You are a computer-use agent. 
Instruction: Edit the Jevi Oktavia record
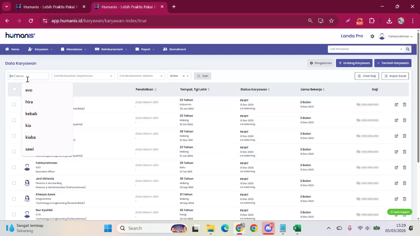(396, 183)
